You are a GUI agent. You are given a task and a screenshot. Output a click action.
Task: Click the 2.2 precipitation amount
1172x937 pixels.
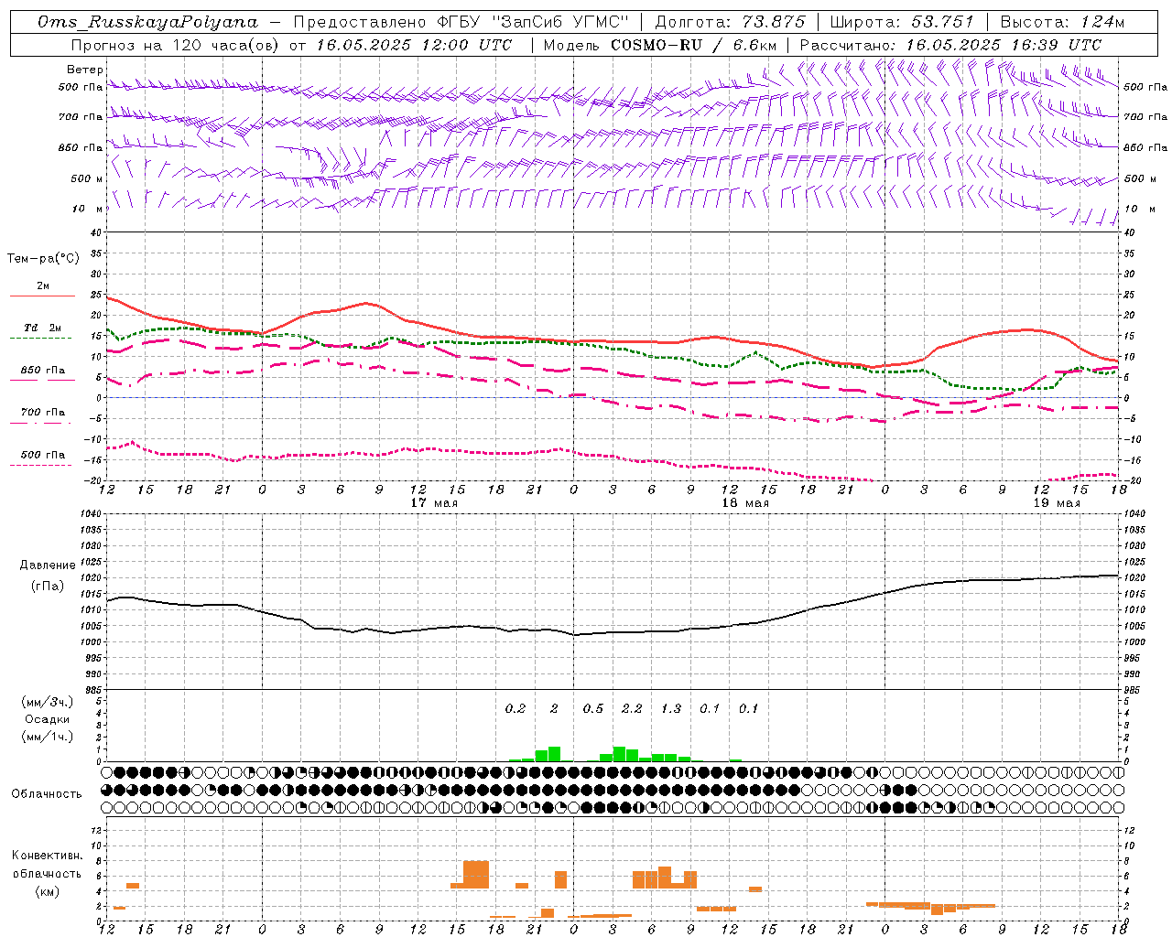coord(632,708)
